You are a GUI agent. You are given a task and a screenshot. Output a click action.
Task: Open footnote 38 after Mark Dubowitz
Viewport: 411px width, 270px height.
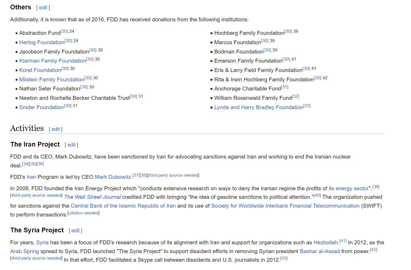(143, 175)
